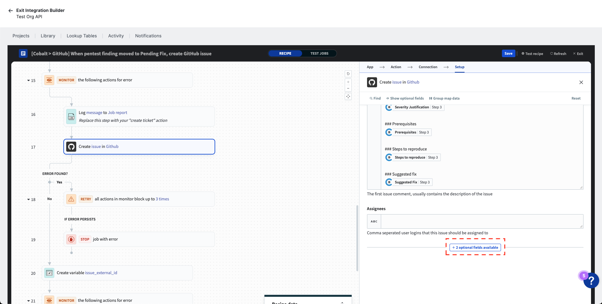Click the '### Steps to reproduce' body text
The height and width of the screenshot is (304, 602).
point(406,149)
